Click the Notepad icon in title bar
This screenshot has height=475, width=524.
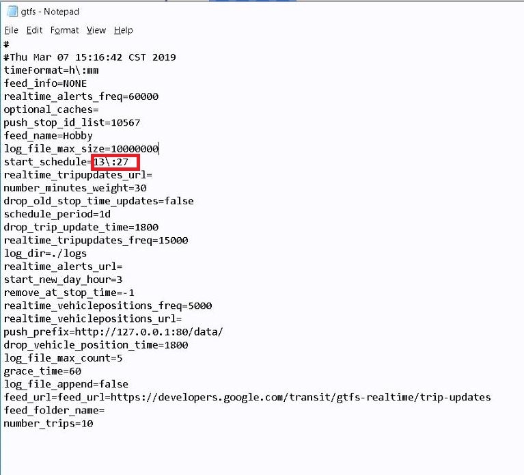(12, 10)
